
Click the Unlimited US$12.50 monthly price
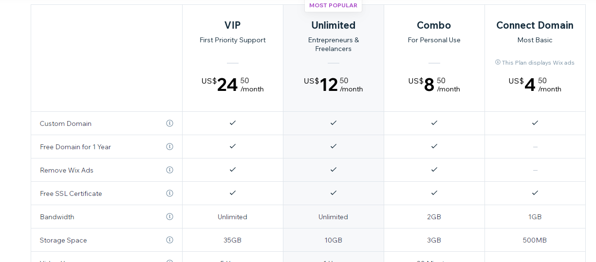point(334,85)
